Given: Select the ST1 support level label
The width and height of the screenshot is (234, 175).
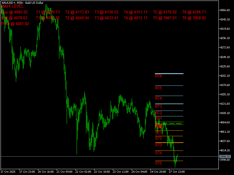Looking at the screenshot, I should [158, 132].
